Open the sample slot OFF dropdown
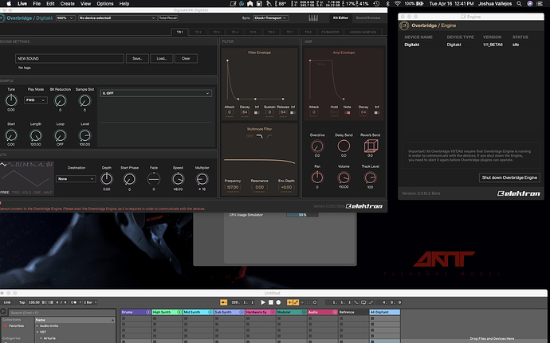550x343 pixels. coord(155,93)
